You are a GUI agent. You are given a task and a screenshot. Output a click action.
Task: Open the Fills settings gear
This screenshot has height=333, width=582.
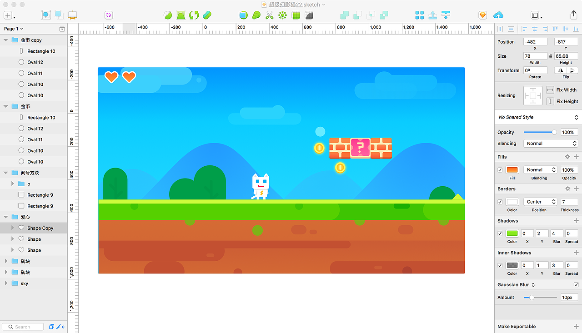coord(567,157)
